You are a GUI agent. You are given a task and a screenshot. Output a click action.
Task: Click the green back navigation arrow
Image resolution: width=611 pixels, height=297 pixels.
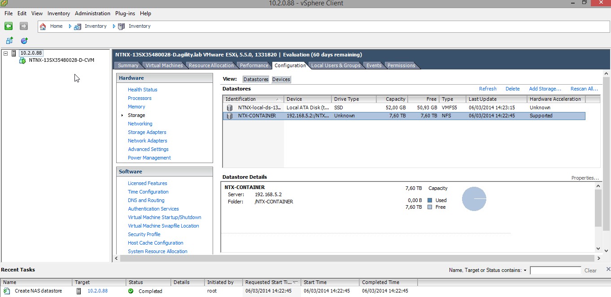[x=8, y=26]
